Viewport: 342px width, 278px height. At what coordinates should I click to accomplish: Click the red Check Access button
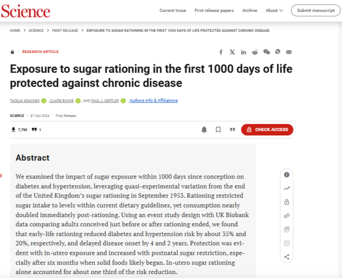point(267,130)
